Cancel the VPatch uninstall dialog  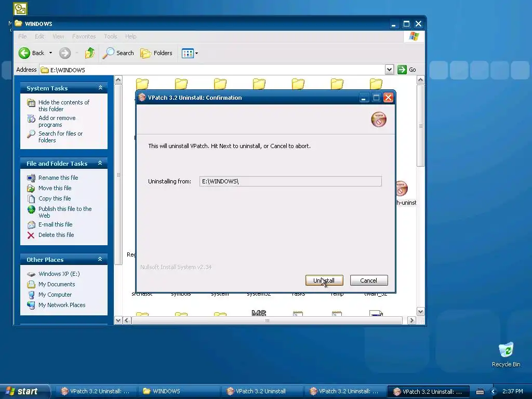(x=368, y=280)
